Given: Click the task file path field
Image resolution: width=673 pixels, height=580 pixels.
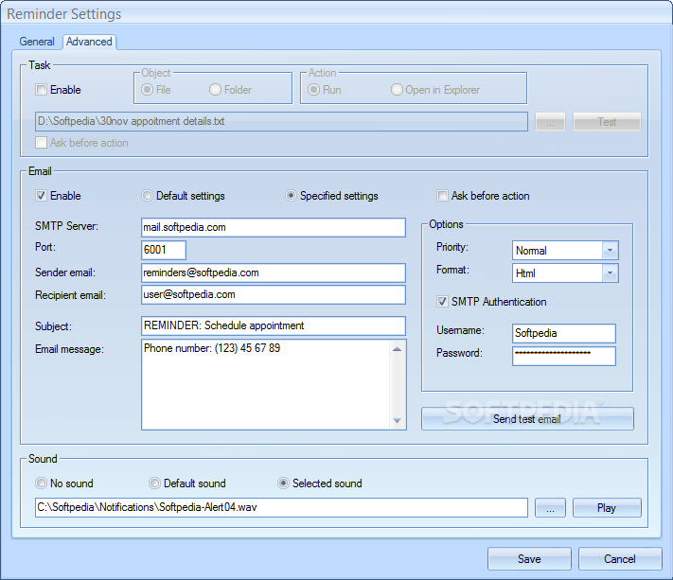Looking at the screenshot, I should (x=281, y=121).
